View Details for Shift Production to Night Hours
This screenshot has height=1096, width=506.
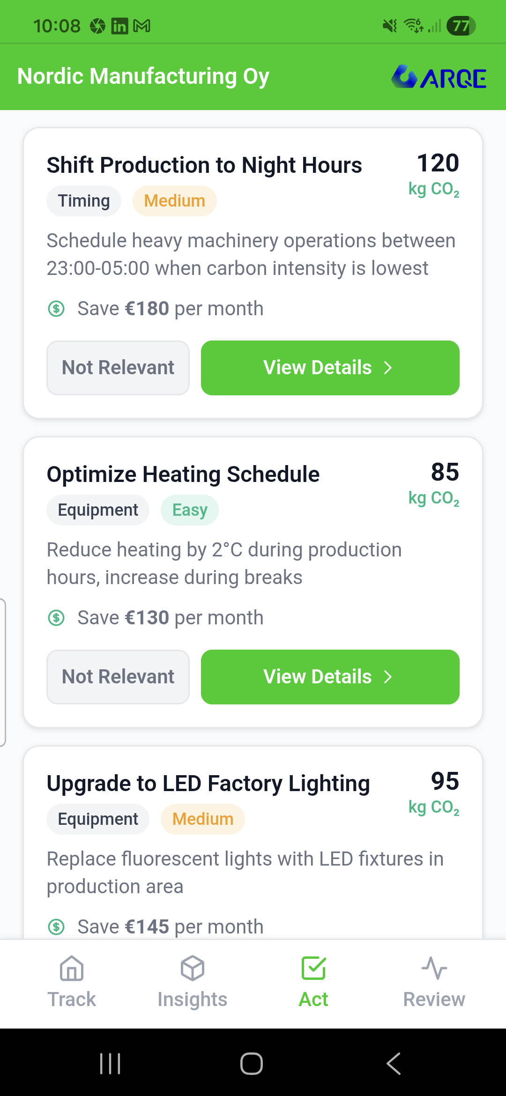[330, 368]
